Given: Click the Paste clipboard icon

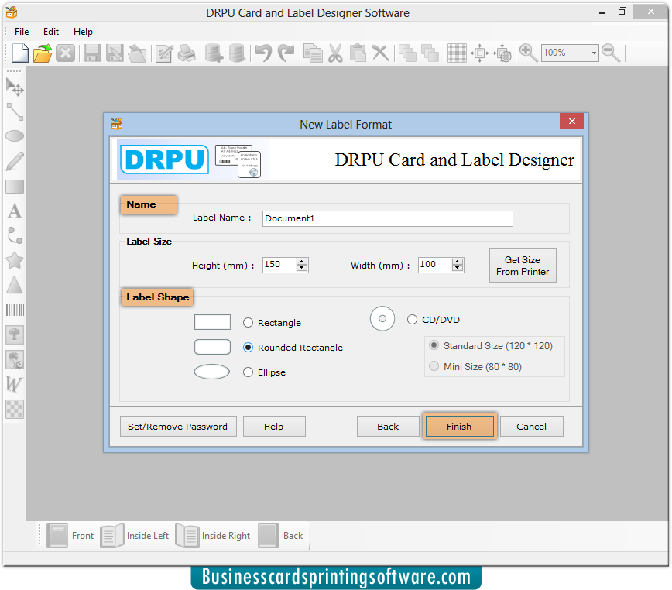Looking at the screenshot, I should (x=358, y=53).
